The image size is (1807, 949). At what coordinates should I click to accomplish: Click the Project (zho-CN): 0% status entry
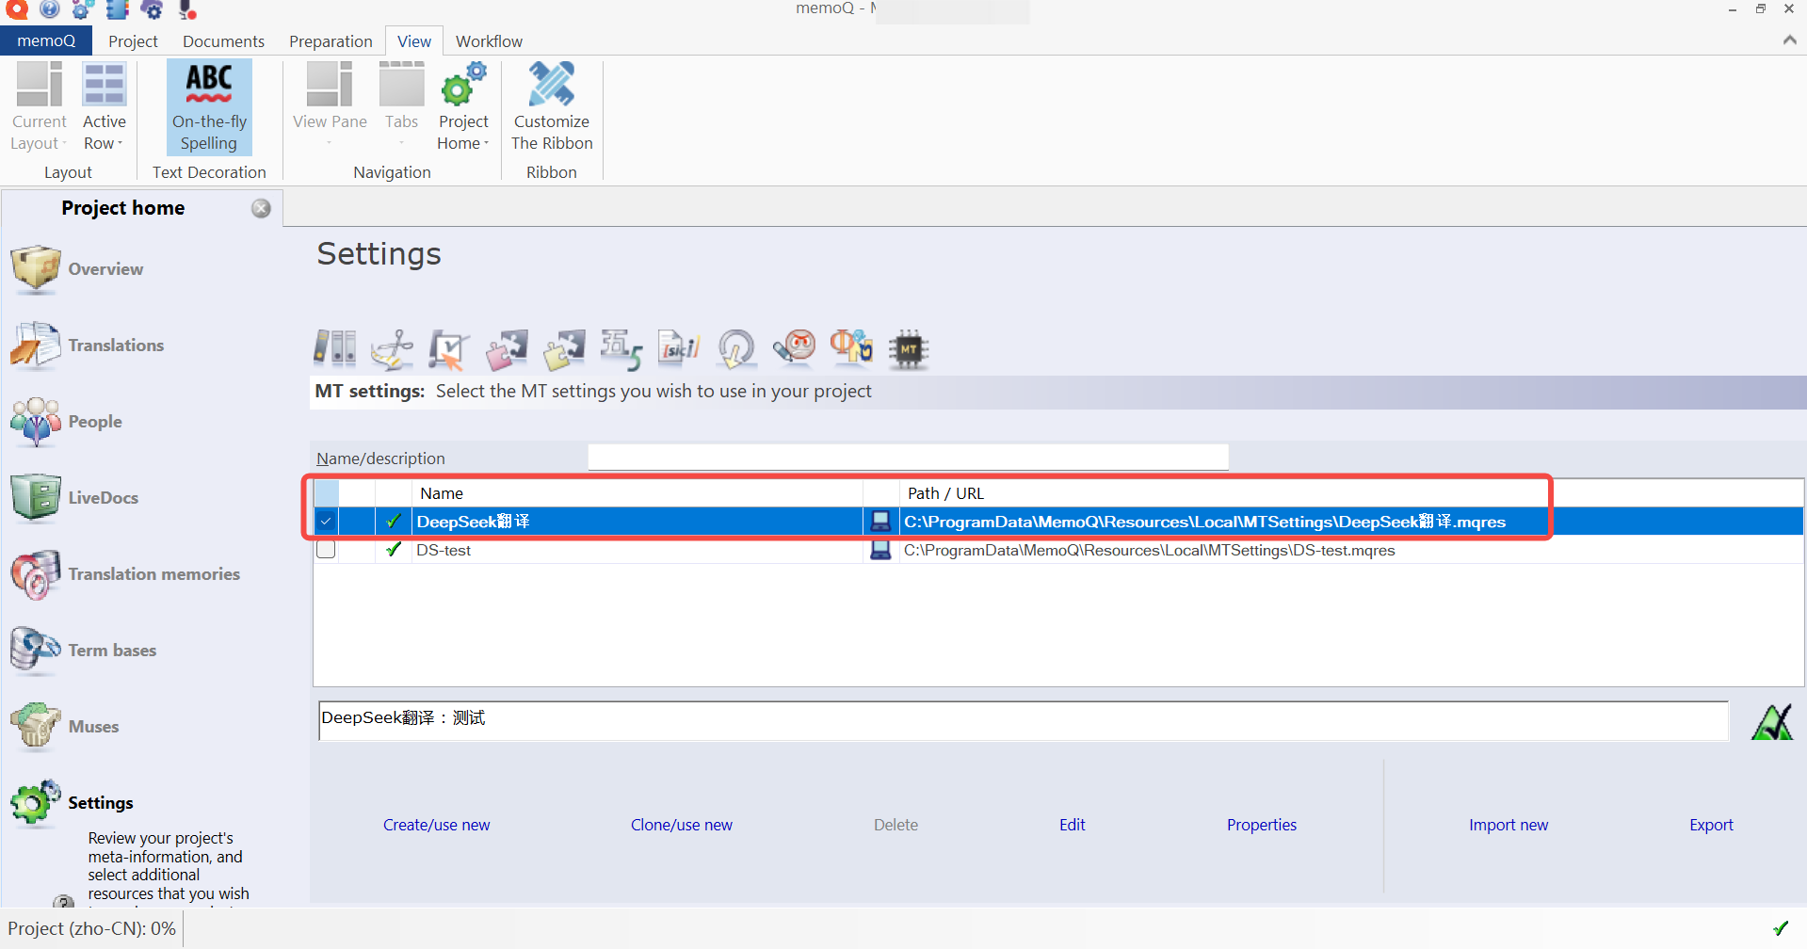click(91, 928)
